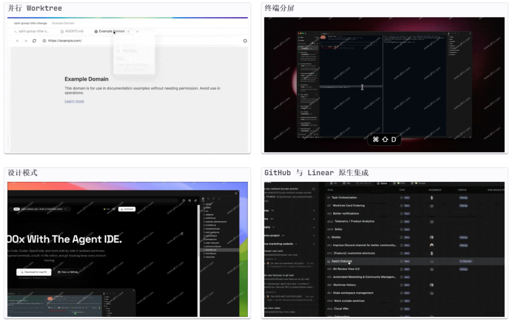The height and width of the screenshot is (323, 512).
Task: Click View on GitHub button
Action: coord(68,272)
